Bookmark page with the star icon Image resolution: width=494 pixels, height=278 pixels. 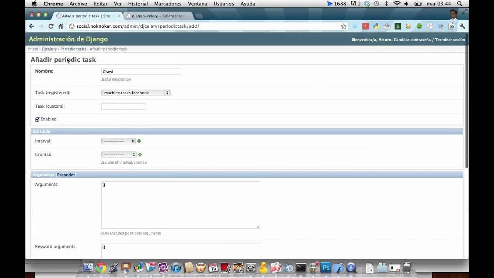[x=343, y=26]
